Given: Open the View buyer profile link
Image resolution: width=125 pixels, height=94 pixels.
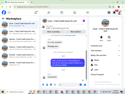Looking at the screenshot, I should click(x=70, y=36).
